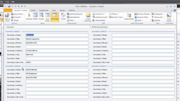Click the Secondary 1 Address field

pyautogui.click(x=57, y=50)
